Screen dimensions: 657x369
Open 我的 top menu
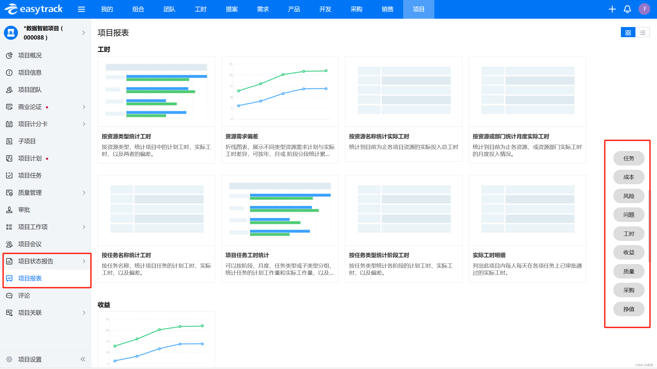(107, 9)
